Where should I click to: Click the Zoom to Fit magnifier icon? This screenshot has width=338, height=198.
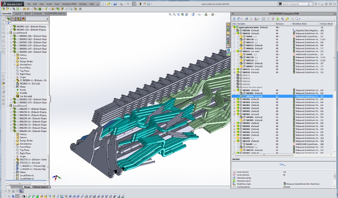[170, 14]
